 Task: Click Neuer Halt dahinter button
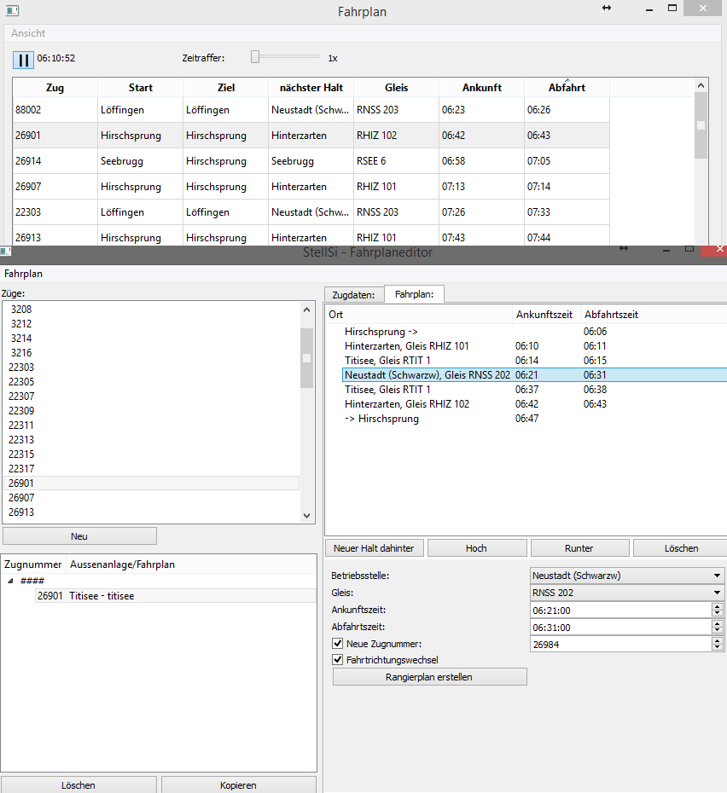pyautogui.click(x=374, y=548)
